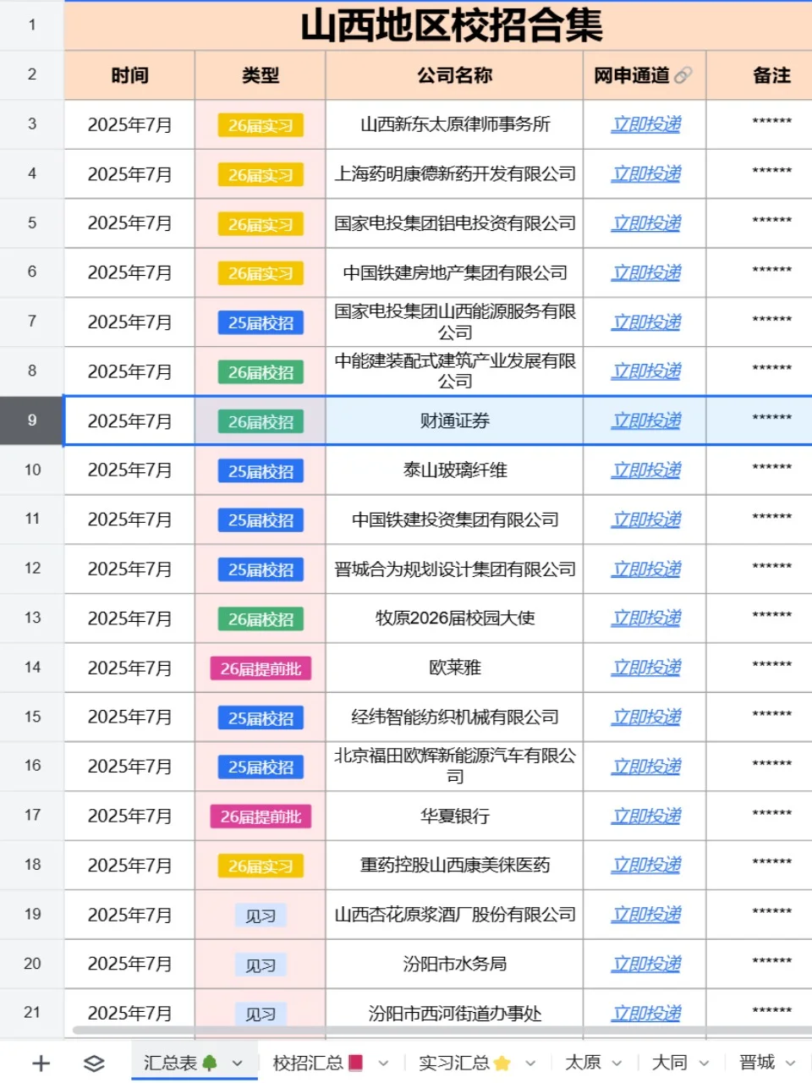Open the 太原 sheet tab

click(583, 1063)
